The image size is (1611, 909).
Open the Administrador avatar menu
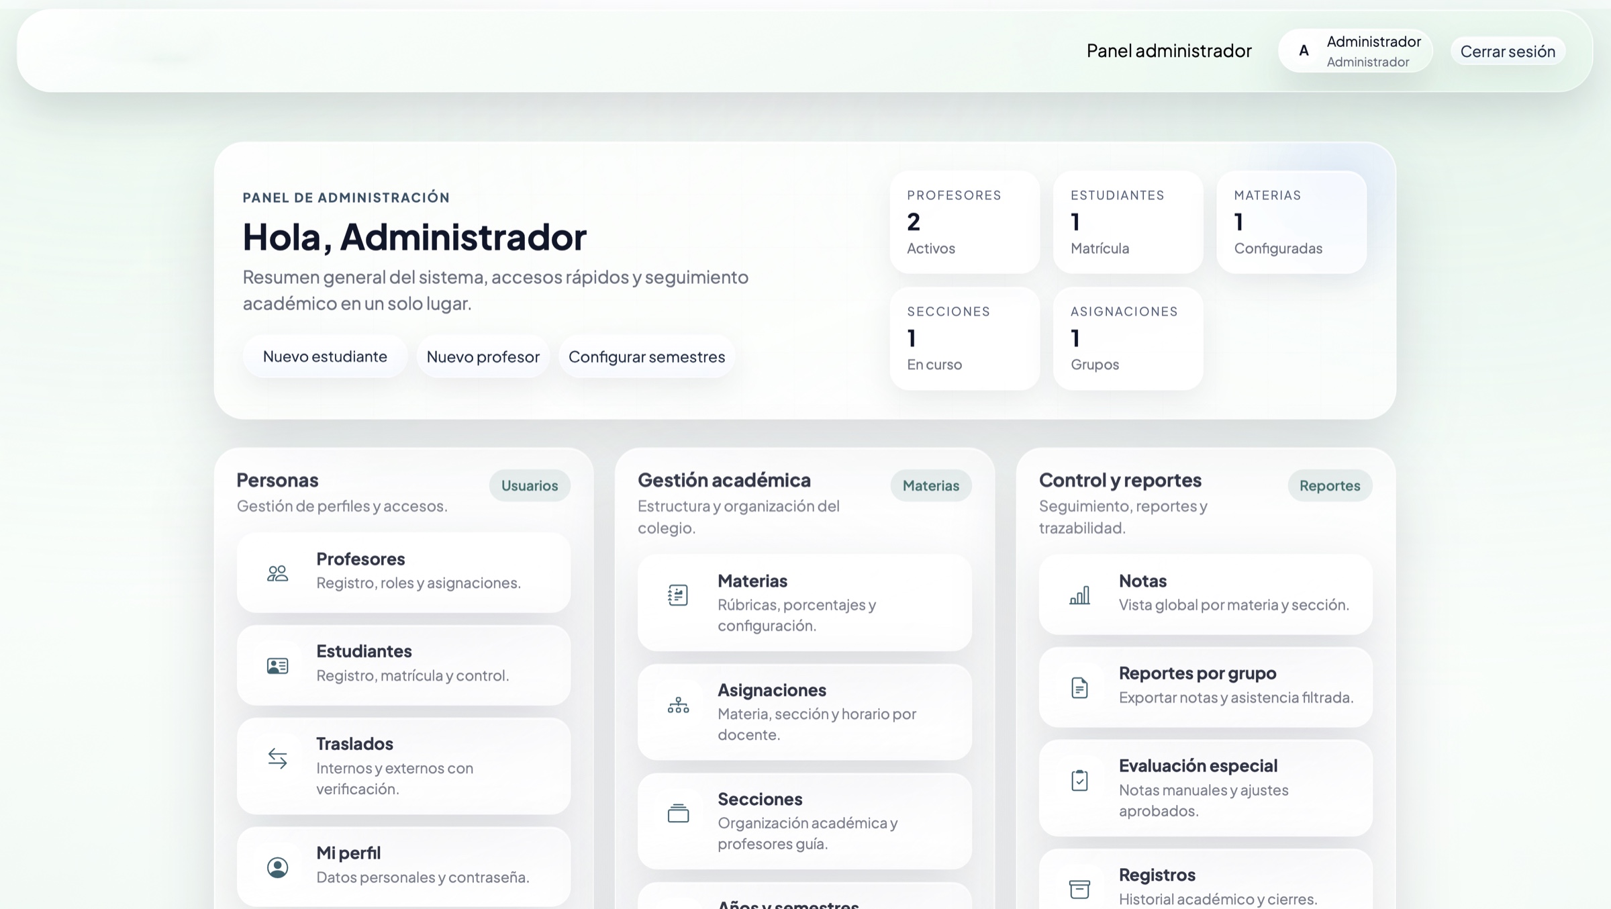(1355, 50)
